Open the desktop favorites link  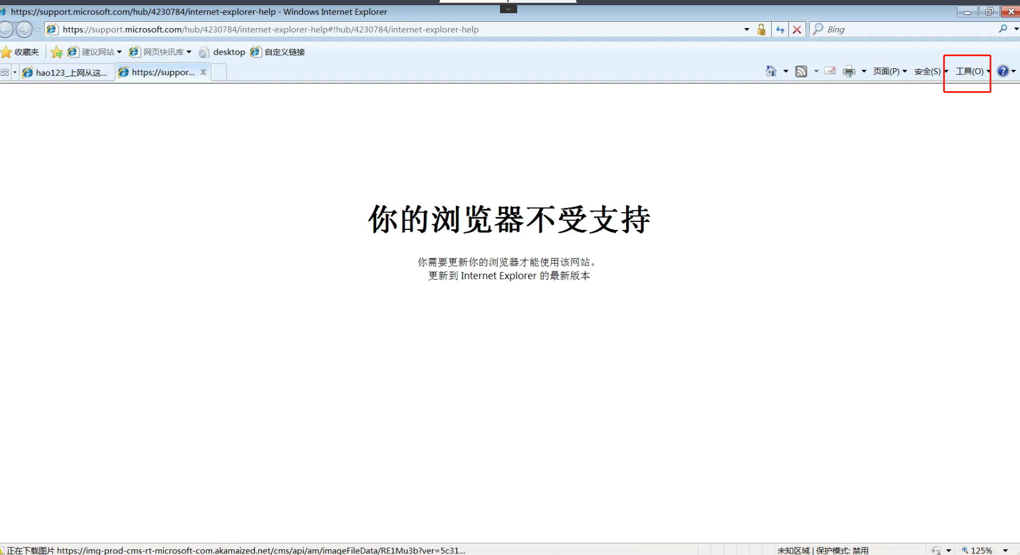(222, 52)
